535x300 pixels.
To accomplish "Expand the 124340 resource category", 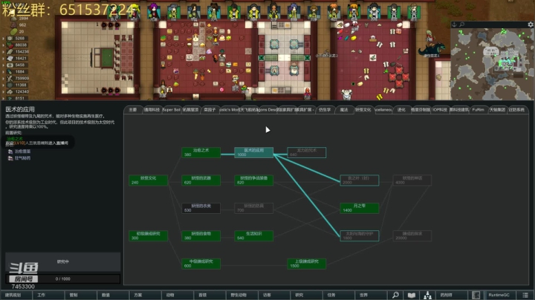I will tap(4, 91).
